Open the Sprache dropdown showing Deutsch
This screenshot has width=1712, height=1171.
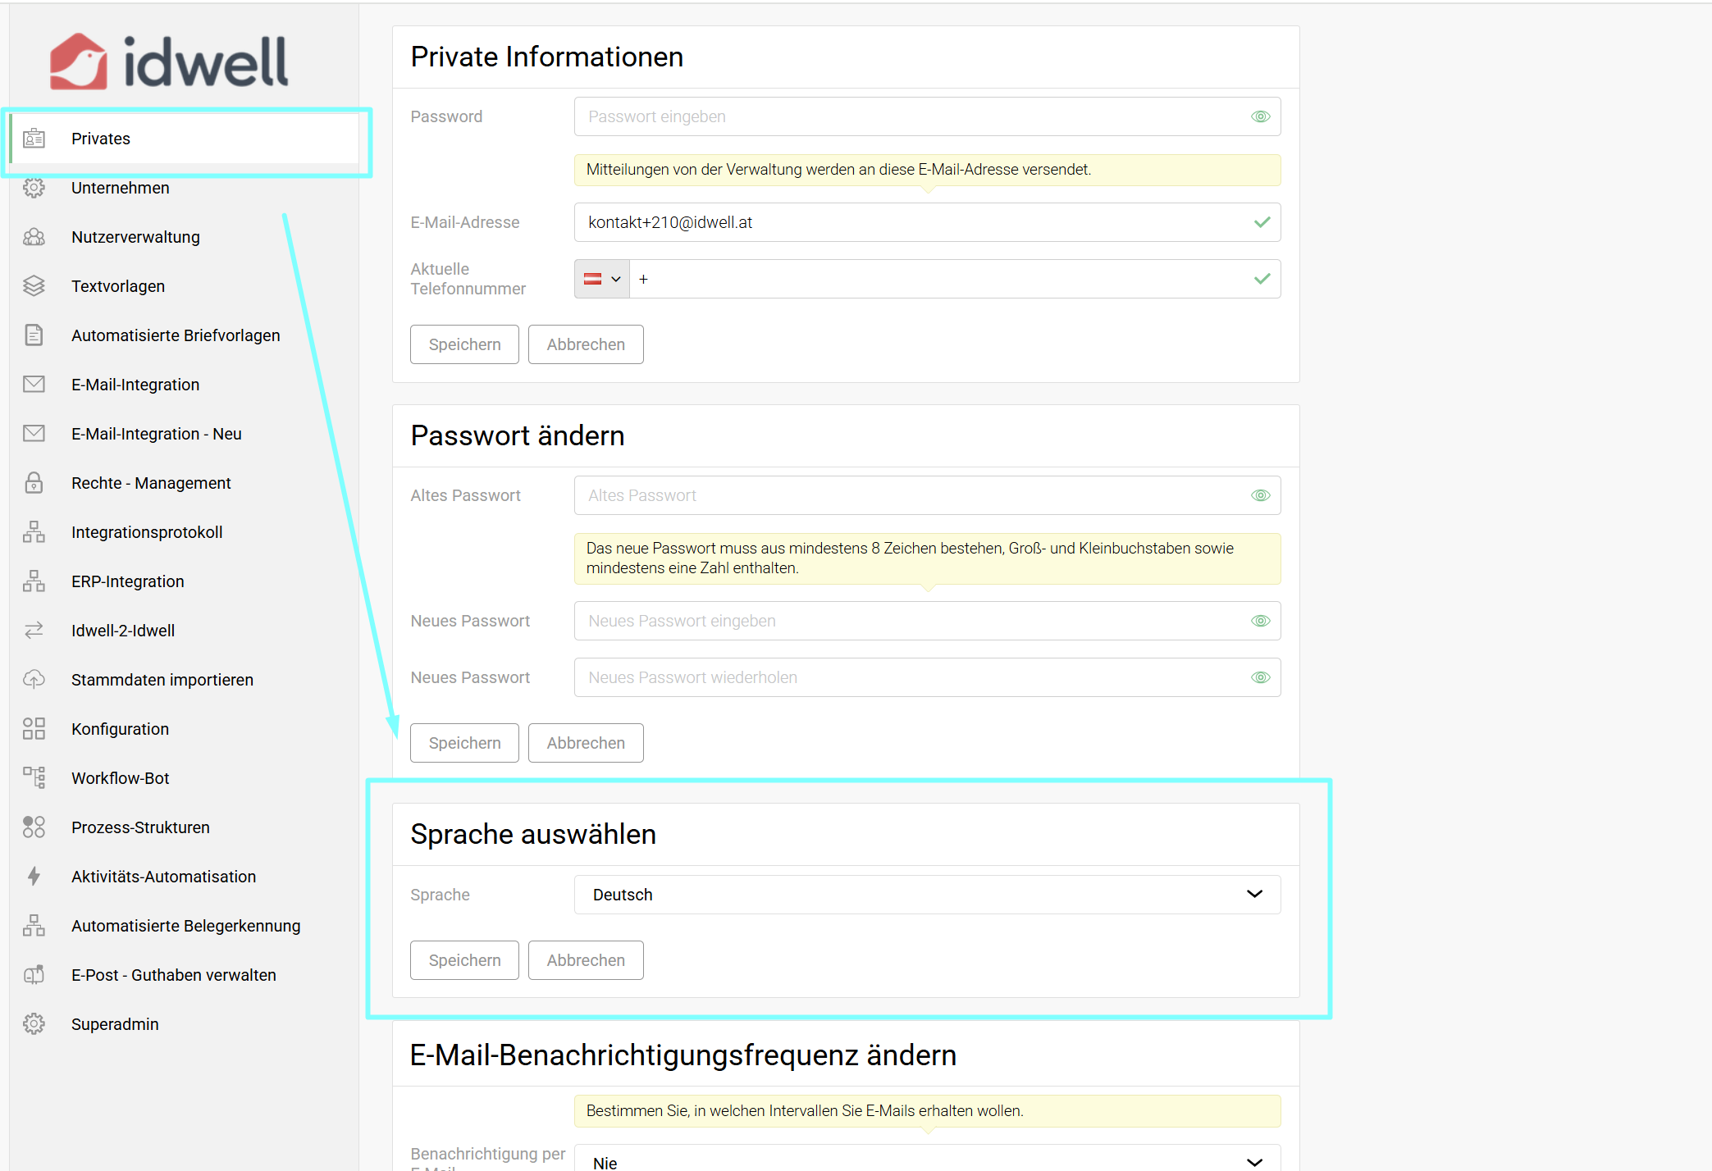click(926, 895)
